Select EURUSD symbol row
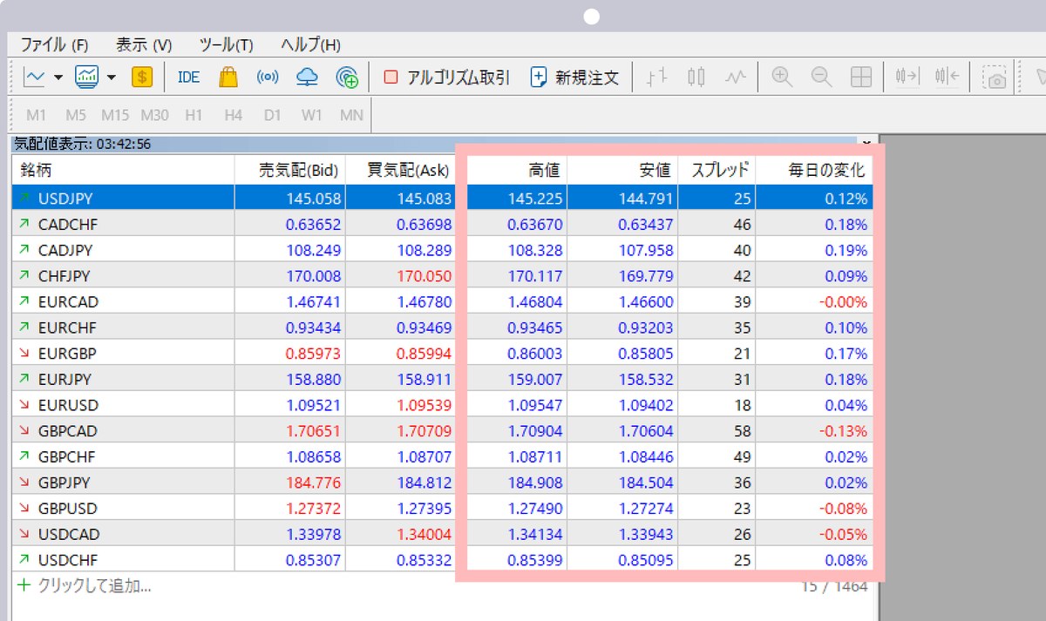Viewport: 1046px width, 621px height. (442, 405)
